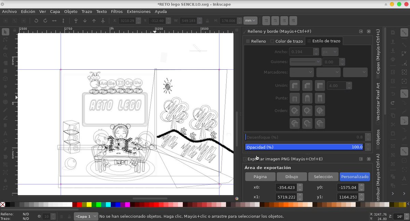The width and height of the screenshot is (410, 221).
Task: Click the Copy icon in commands bar
Action: [x=393, y=115]
